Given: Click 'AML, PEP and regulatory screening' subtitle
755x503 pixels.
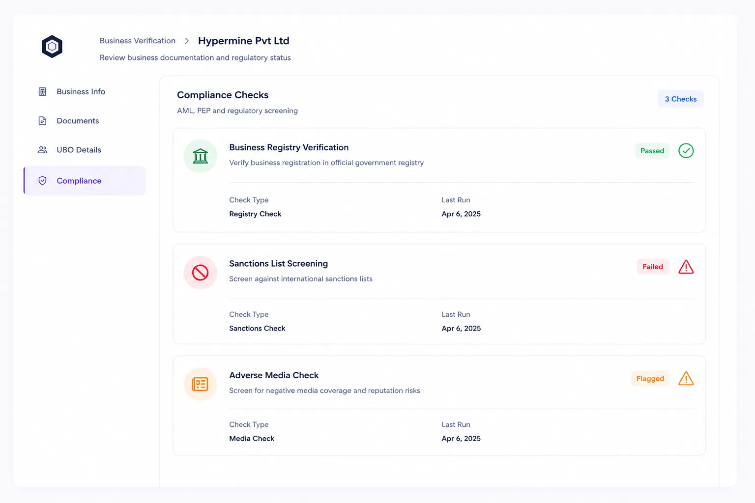Looking at the screenshot, I should tap(237, 111).
